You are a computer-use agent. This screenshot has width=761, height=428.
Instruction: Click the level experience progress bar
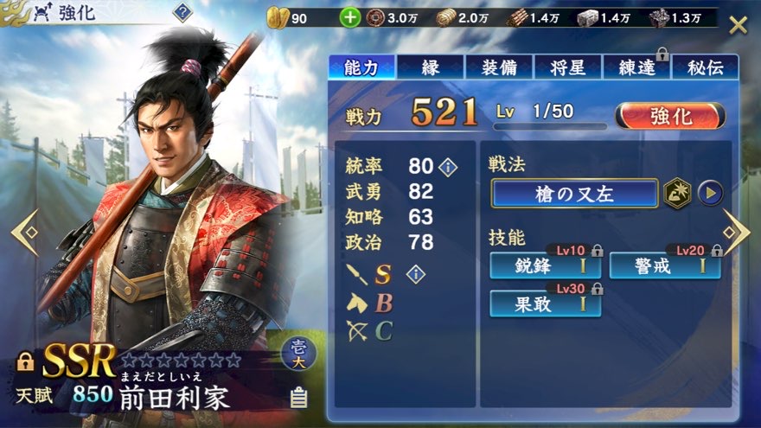pos(550,126)
